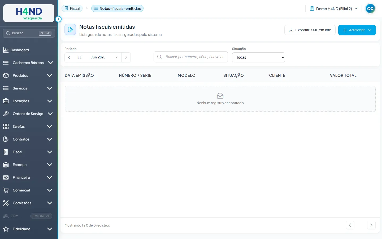
Task: Select the Notas-fiscais-emitidas breadcrumb
Action: tap(117, 8)
